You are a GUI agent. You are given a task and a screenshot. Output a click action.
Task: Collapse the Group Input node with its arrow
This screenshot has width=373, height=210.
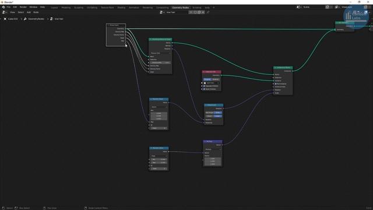pos(108,25)
